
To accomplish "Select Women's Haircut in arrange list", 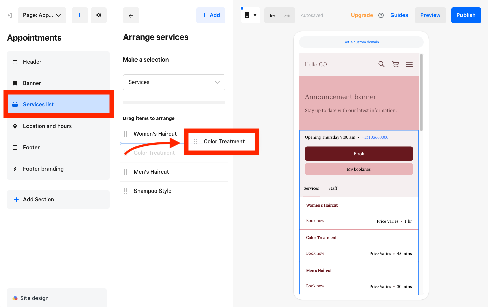I will 155,134.
